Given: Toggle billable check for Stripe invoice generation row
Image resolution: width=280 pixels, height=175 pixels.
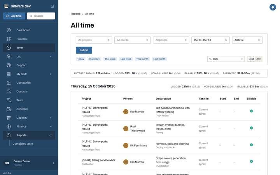Looking at the screenshot, I should 251,161.
